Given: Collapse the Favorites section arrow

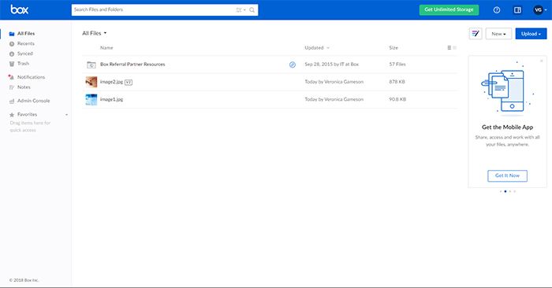Looking at the screenshot, I should tap(66, 115).
